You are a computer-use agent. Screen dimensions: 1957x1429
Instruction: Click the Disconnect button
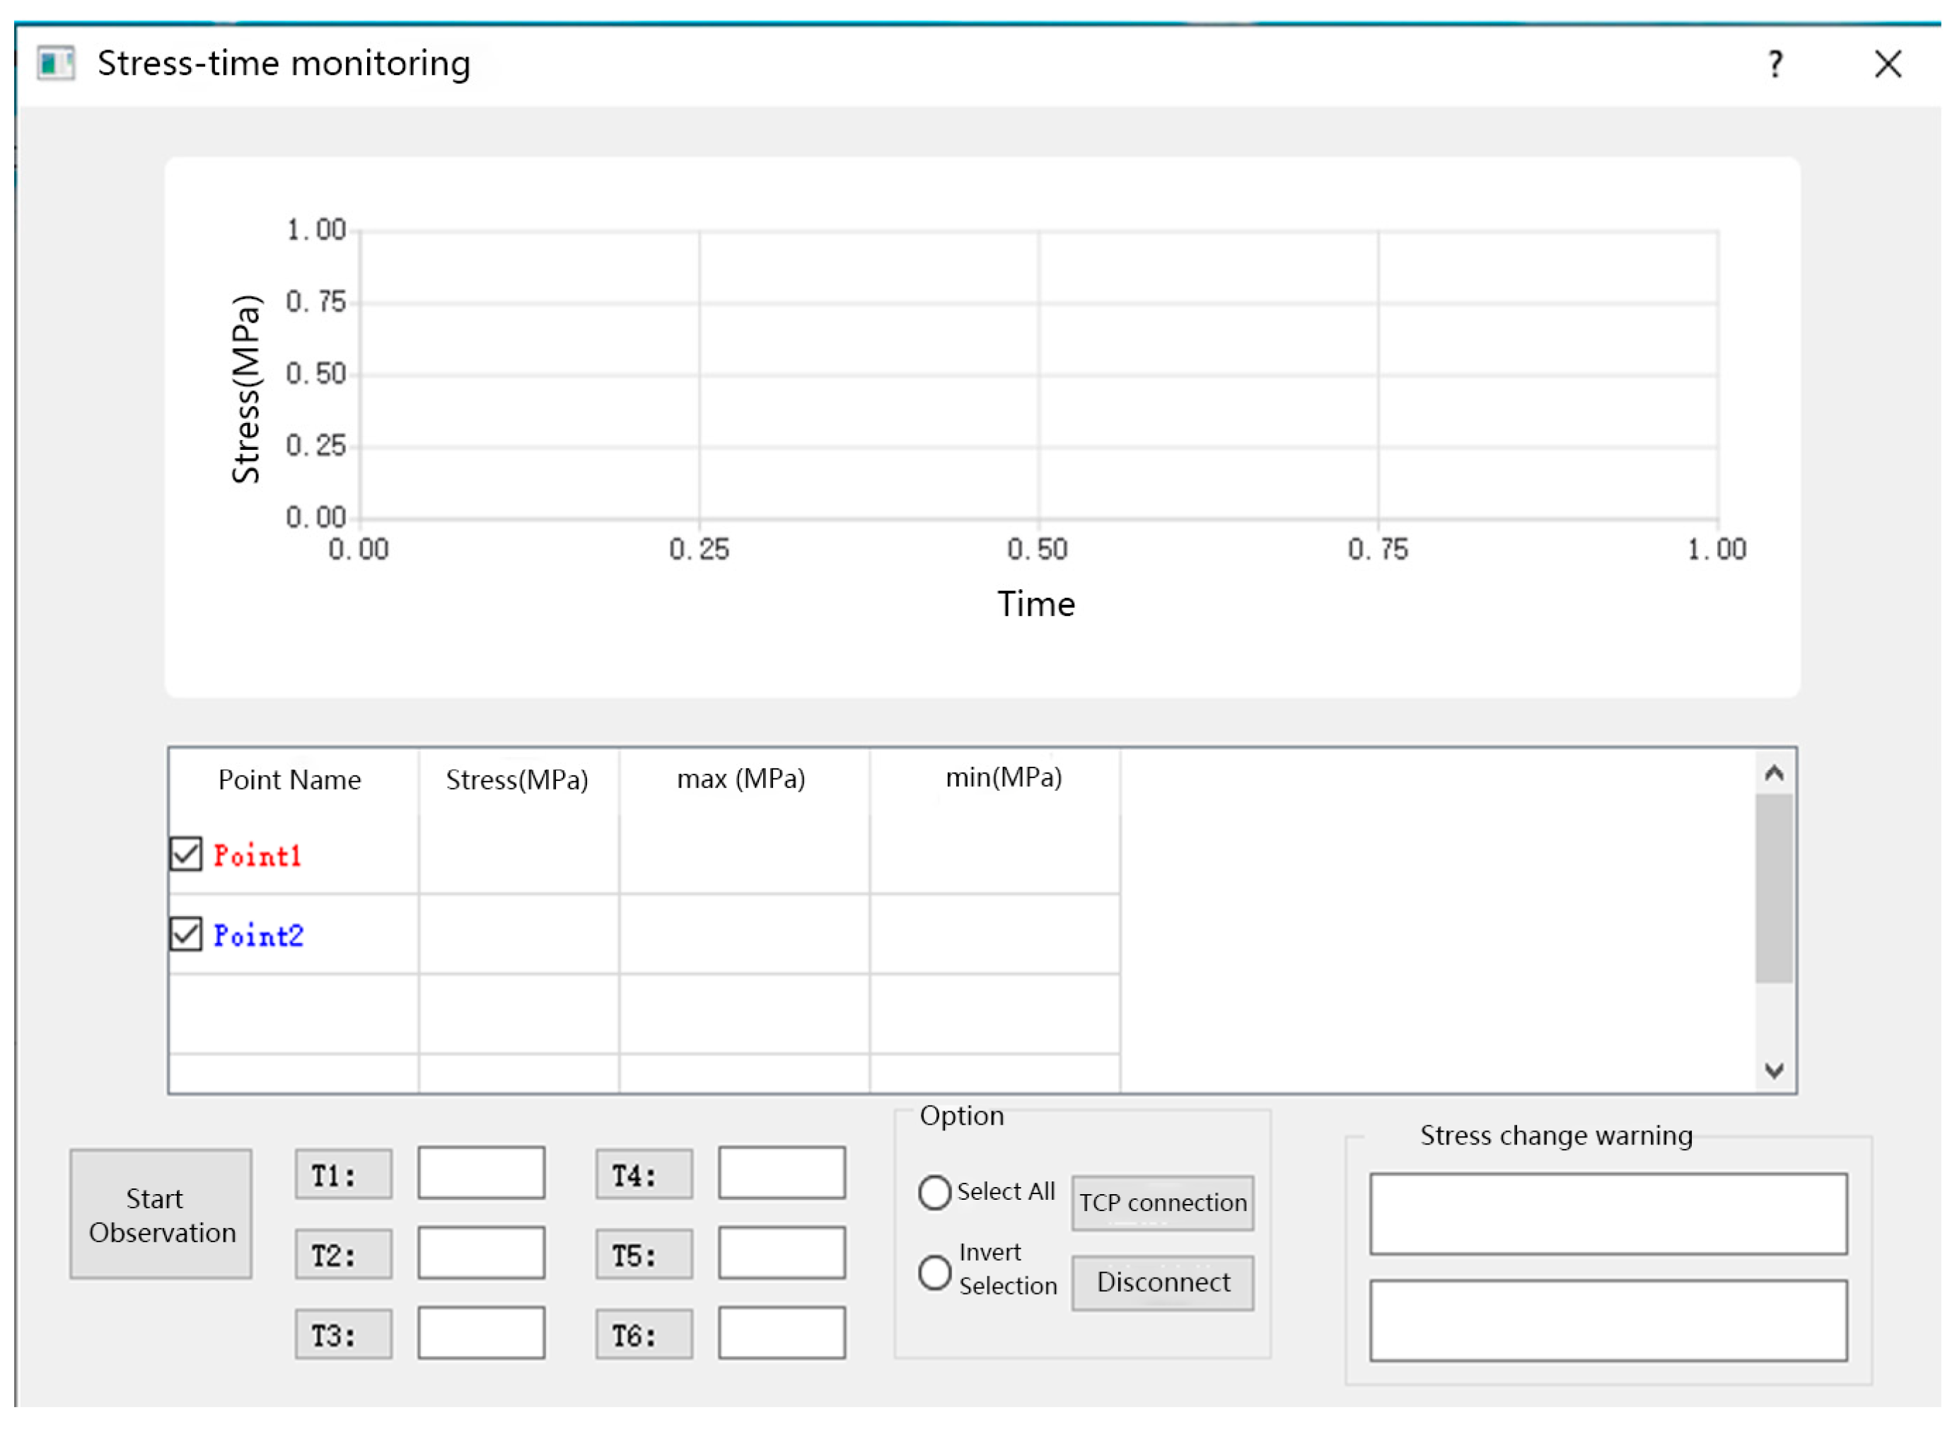coord(1162,1283)
